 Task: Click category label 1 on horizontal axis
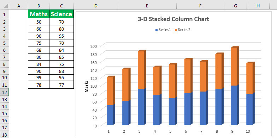tap(108, 131)
